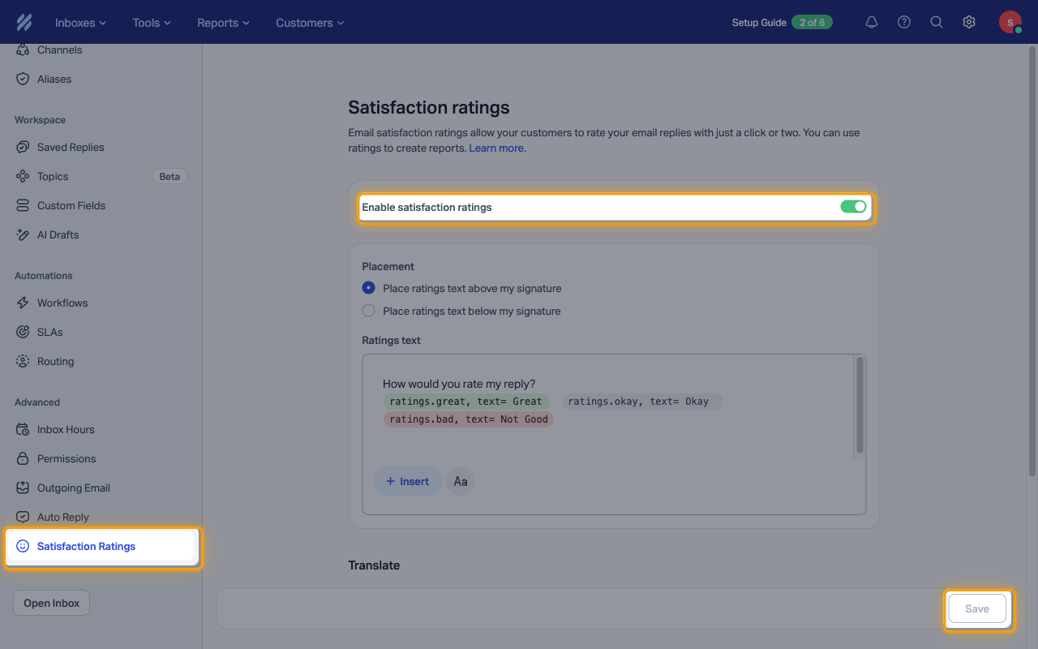Click the Custom Fields icon
The width and height of the screenshot is (1038, 649).
pyautogui.click(x=23, y=205)
